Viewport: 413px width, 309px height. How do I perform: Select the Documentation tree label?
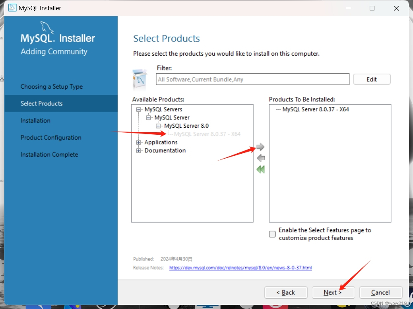point(165,150)
